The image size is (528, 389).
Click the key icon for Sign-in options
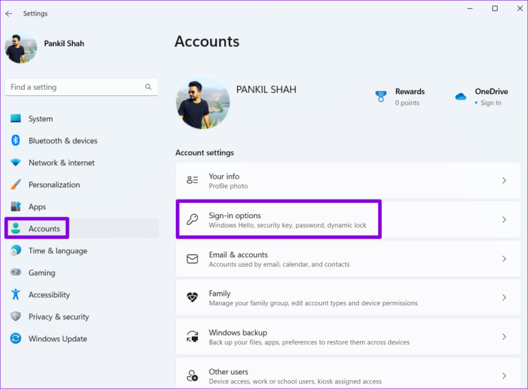pos(193,220)
